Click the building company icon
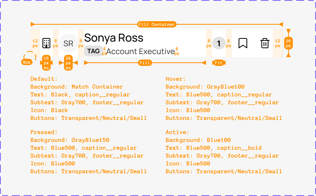Image resolution: width=316 pixels, height=196 pixels. [x=46, y=43]
